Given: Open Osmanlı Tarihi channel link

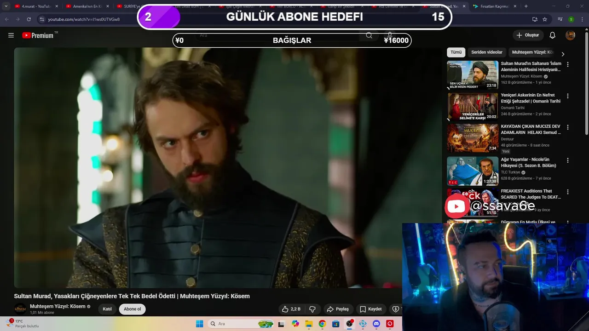Looking at the screenshot, I should click(512, 108).
